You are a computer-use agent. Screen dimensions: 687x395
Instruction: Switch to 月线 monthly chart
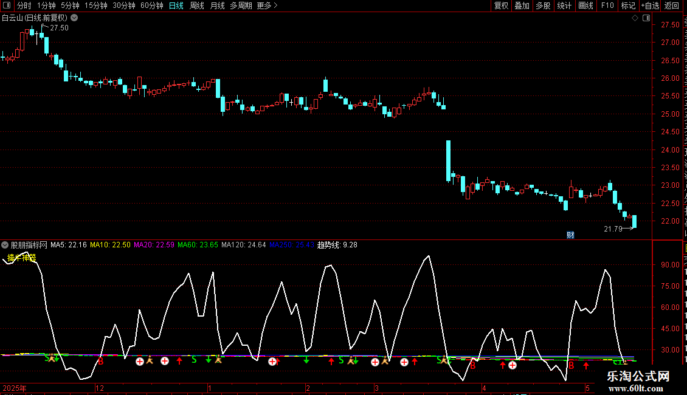point(217,5)
